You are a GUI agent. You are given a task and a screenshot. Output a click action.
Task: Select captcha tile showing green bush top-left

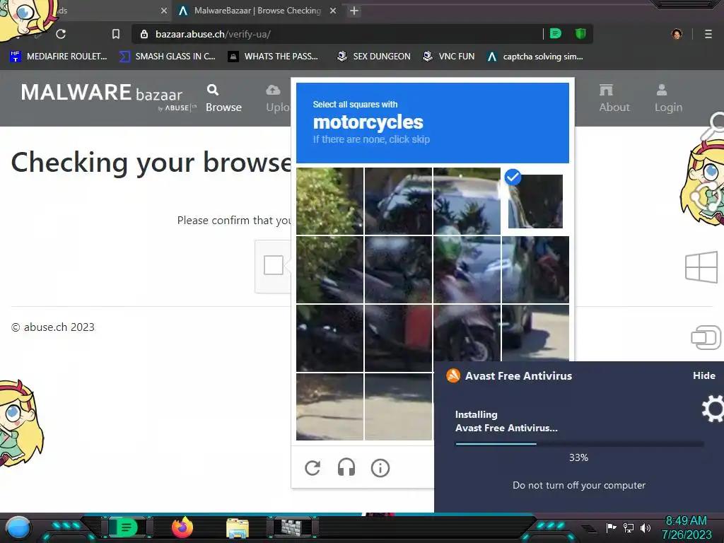point(329,202)
